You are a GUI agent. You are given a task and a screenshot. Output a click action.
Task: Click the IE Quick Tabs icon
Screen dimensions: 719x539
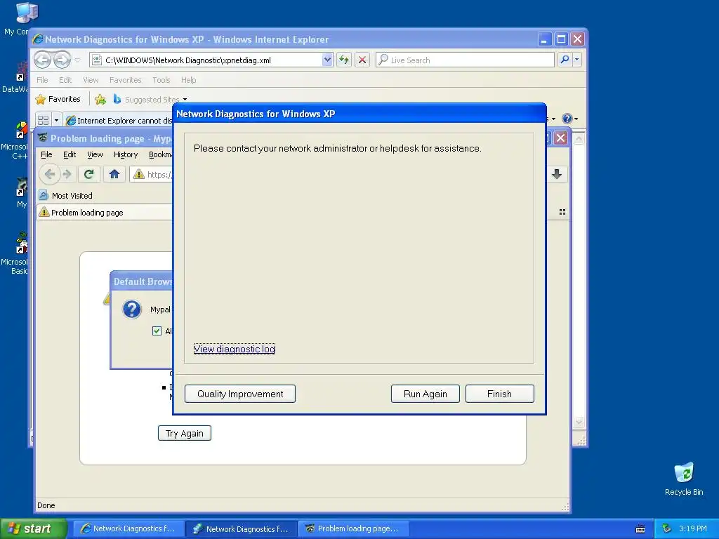[x=43, y=120]
